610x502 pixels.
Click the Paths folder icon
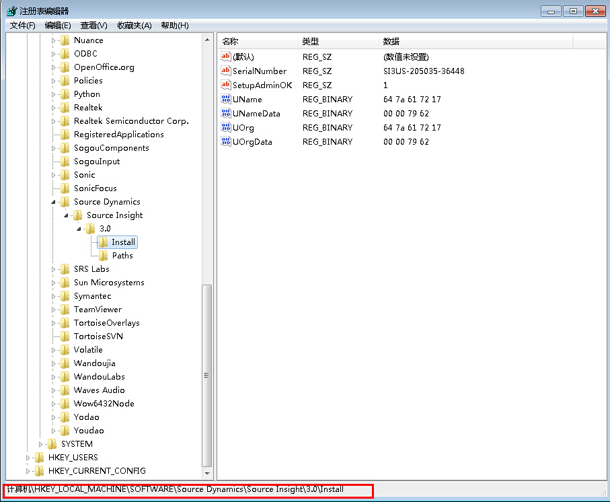click(104, 256)
